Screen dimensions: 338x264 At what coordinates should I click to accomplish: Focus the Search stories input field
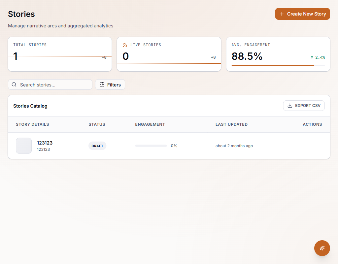click(x=50, y=85)
